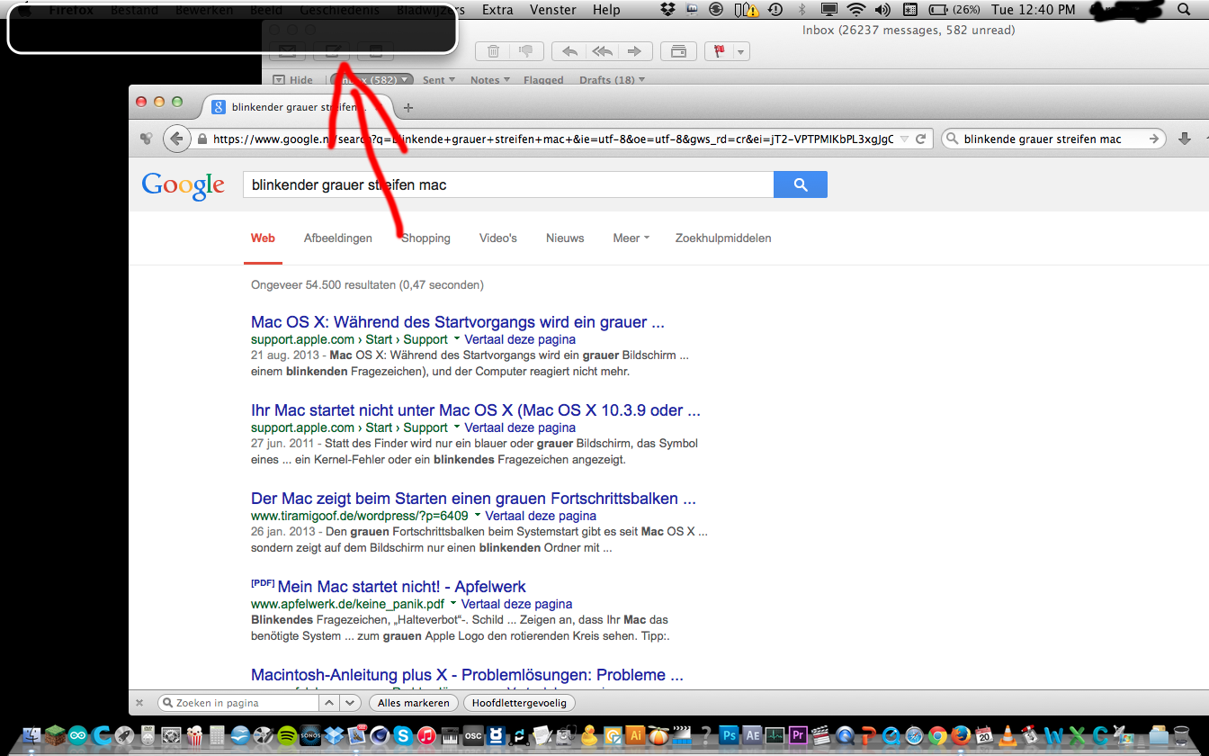Screen dimensions: 1209x756
Task: Open result Der Mac zeigt beim Starten
Action: tap(473, 499)
